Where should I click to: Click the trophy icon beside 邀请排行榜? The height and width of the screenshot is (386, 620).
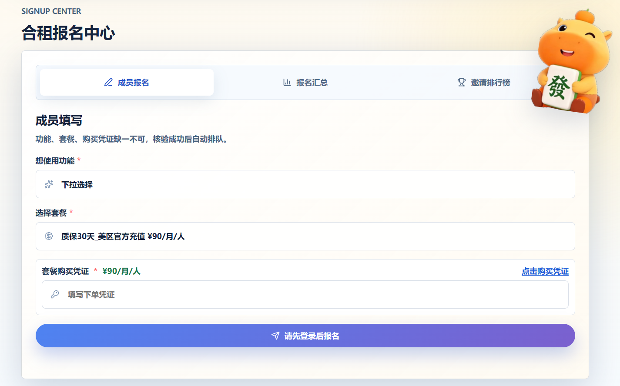coord(462,83)
